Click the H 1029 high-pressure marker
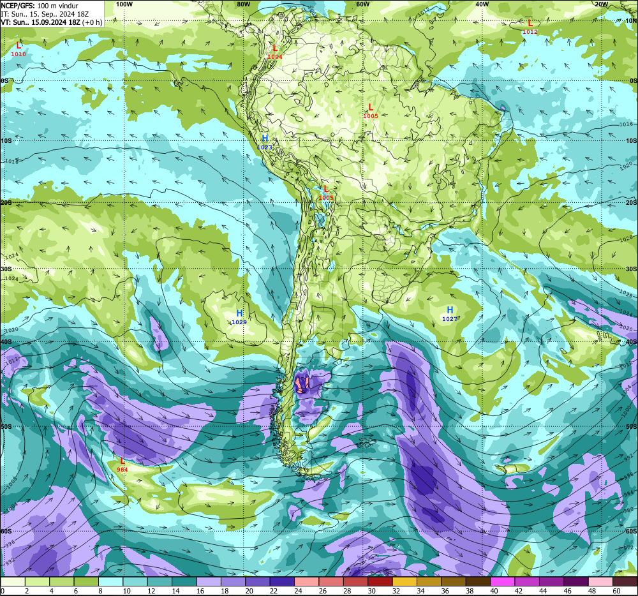638x596 pixels. click(239, 317)
